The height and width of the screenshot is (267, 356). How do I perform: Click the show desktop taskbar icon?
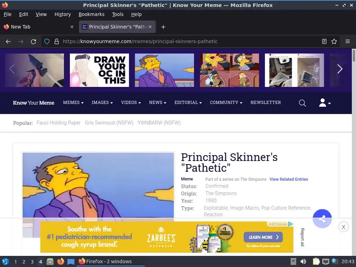click(71, 261)
